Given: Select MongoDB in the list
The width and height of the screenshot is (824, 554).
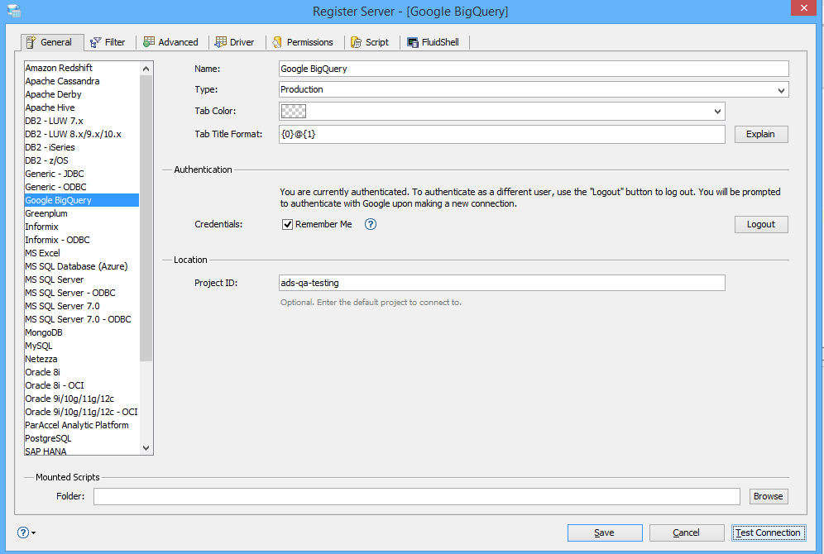Looking at the screenshot, I should 82,332.
